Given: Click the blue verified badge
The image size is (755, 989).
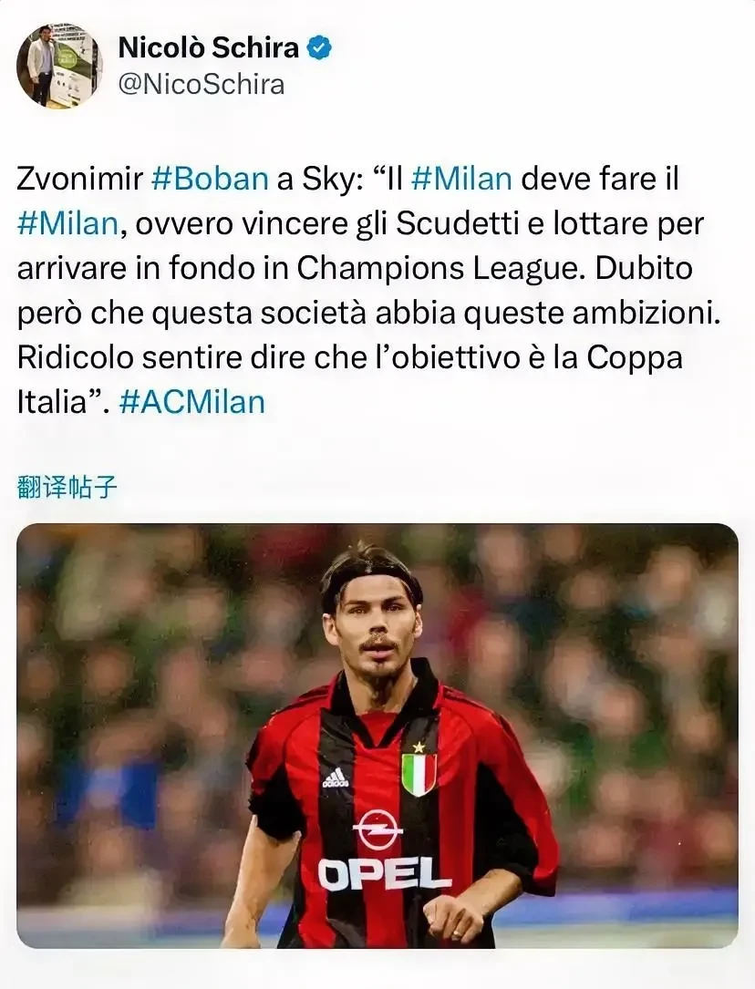Looking at the screenshot, I should point(319,48).
